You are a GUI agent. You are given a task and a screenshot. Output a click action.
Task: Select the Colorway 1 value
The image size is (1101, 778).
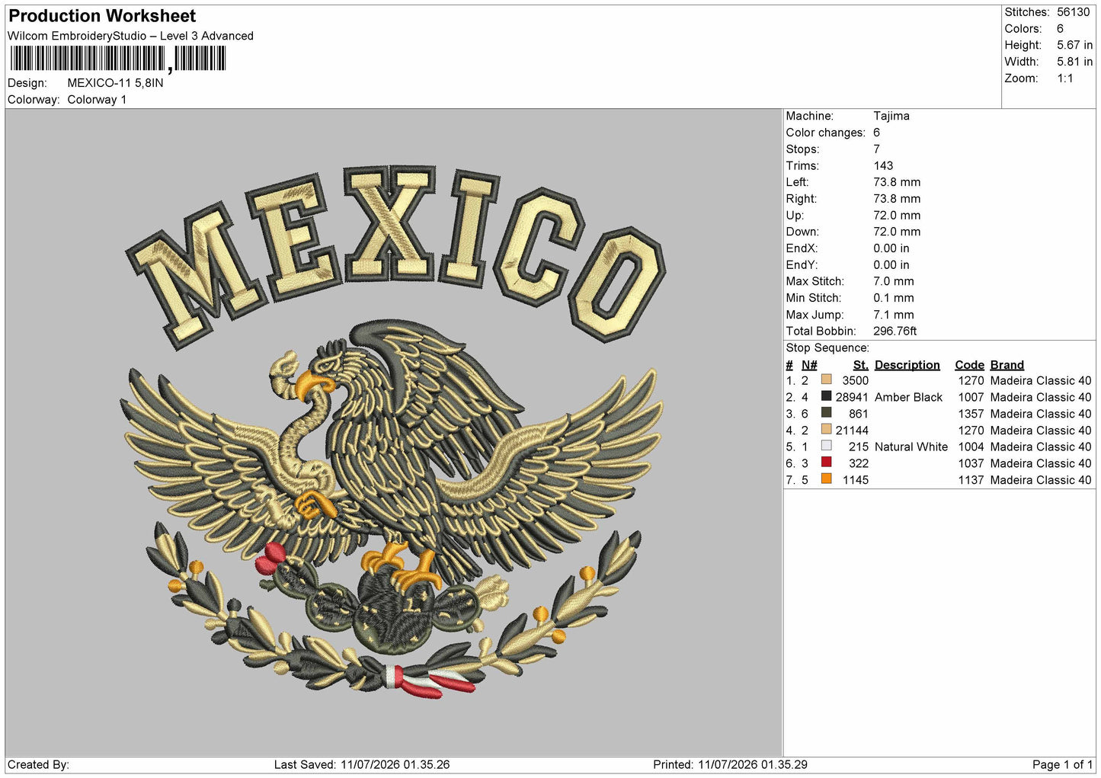pyautogui.click(x=97, y=100)
